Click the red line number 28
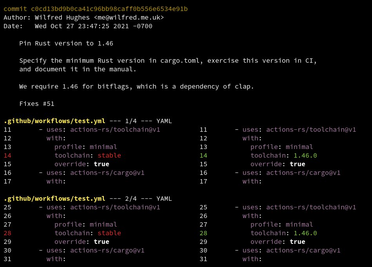This screenshot has width=372, height=267. pos(7,233)
